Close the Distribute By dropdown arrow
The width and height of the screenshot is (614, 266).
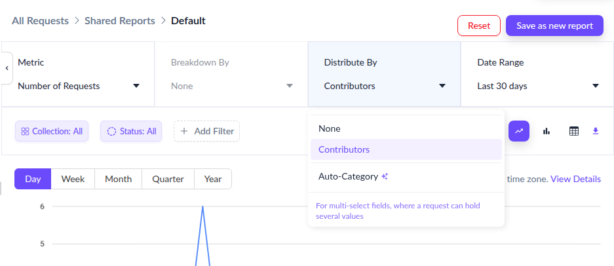click(x=442, y=86)
